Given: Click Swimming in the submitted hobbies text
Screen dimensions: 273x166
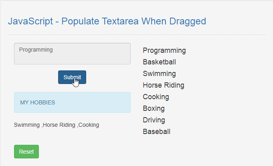Looking at the screenshot, I should pyautogui.click(x=27, y=125).
